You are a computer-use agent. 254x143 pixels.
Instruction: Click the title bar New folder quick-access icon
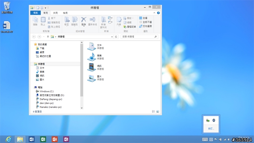(42, 8)
